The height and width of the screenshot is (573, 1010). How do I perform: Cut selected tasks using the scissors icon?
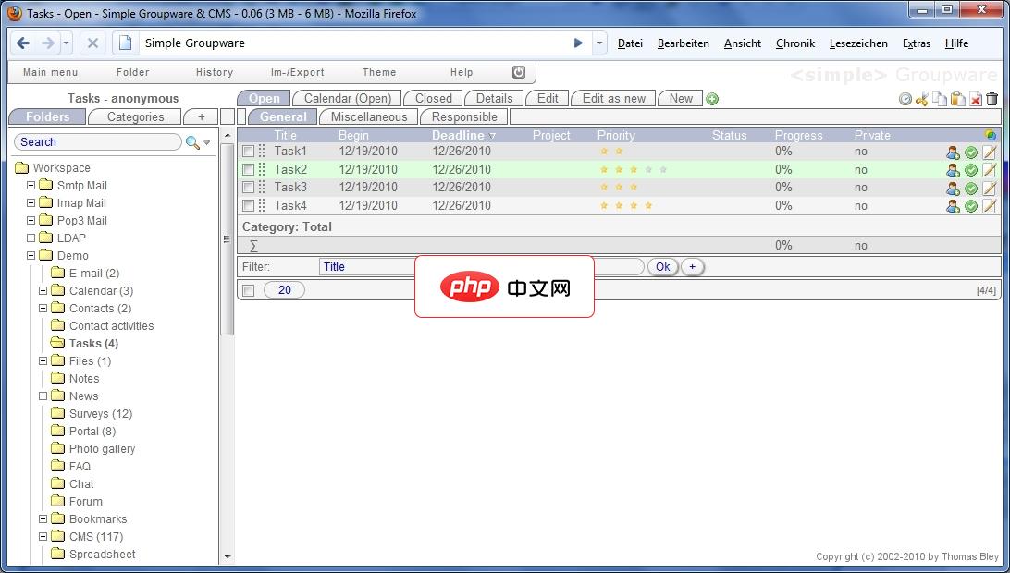pos(922,99)
